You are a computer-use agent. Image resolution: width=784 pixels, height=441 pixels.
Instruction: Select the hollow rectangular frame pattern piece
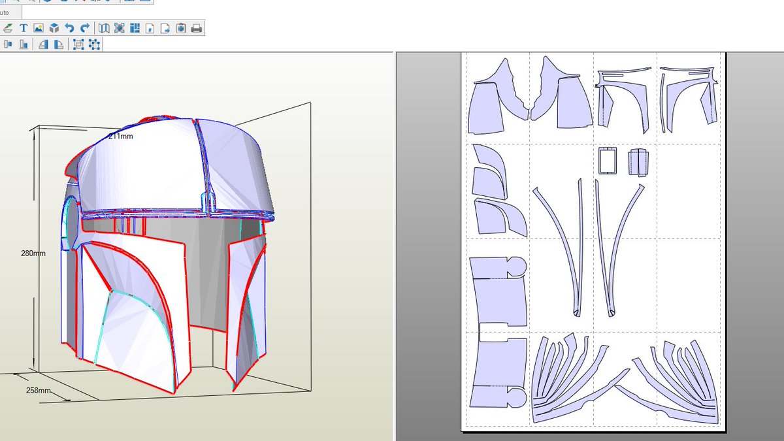point(608,161)
